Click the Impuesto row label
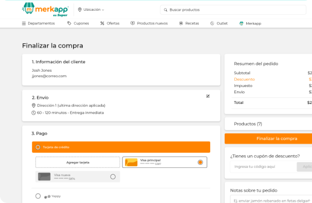Screen dimensions: 312x203 click(x=243, y=86)
